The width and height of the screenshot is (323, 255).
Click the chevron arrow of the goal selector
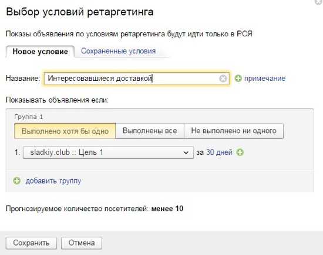[186, 152]
